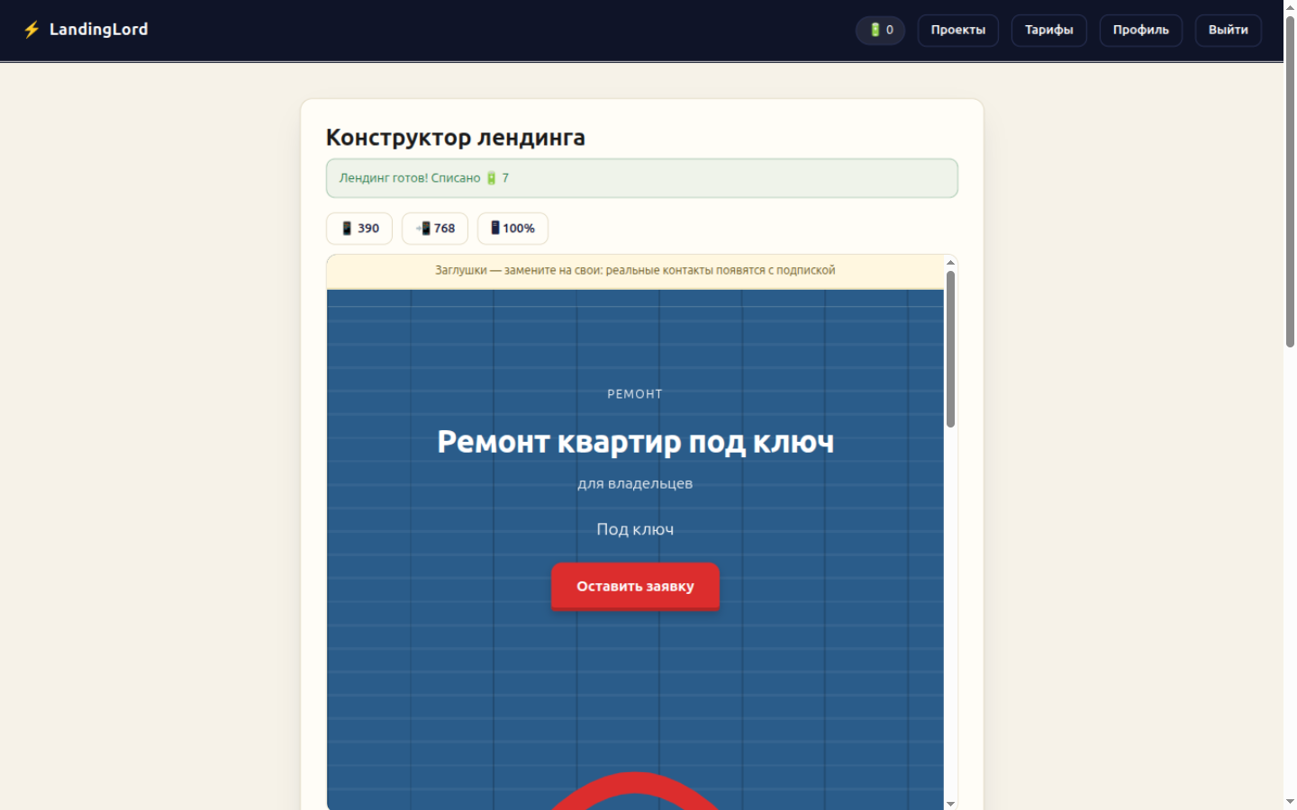Click the "Под ключ" text line
Image resolution: width=1297 pixels, height=810 pixels.
click(635, 529)
